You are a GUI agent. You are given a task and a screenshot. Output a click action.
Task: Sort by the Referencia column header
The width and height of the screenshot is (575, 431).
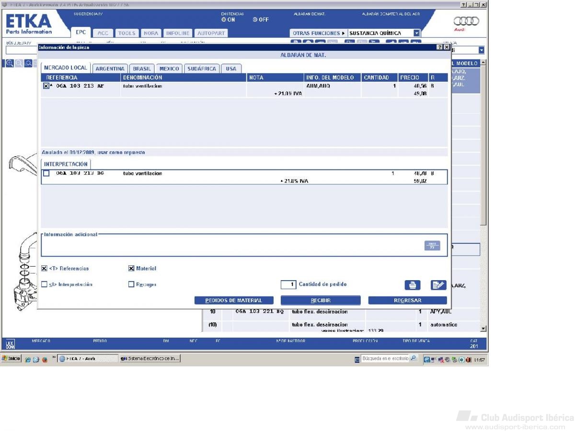pyautogui.click(x=80, y=78)
